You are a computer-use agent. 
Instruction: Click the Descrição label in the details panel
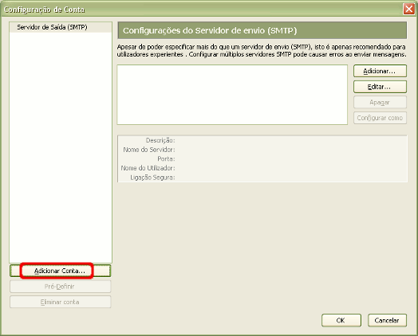pyautogui.click(x=160, y=140)
